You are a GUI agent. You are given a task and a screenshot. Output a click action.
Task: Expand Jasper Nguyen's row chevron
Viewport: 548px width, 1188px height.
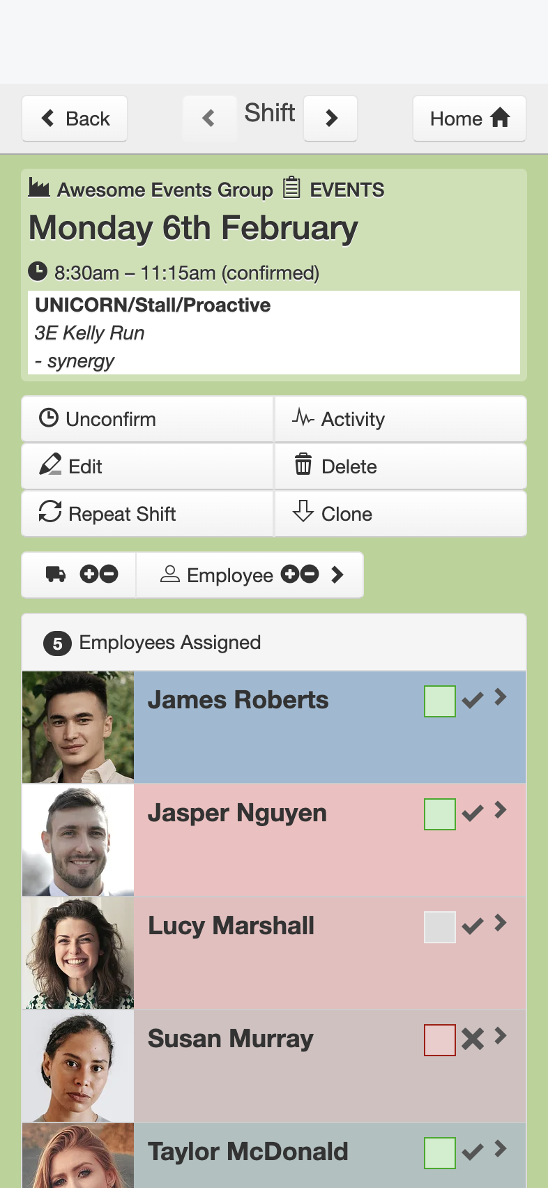click(501, 810)
